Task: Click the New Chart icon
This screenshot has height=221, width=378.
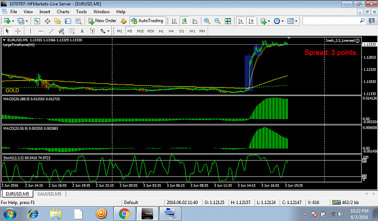Action: click(7, 21)
